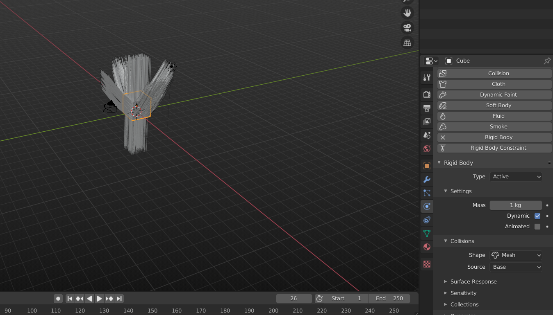Screen dimensions: 553x315
Task: Animate the Mass property dot
Action: point(547,205)
